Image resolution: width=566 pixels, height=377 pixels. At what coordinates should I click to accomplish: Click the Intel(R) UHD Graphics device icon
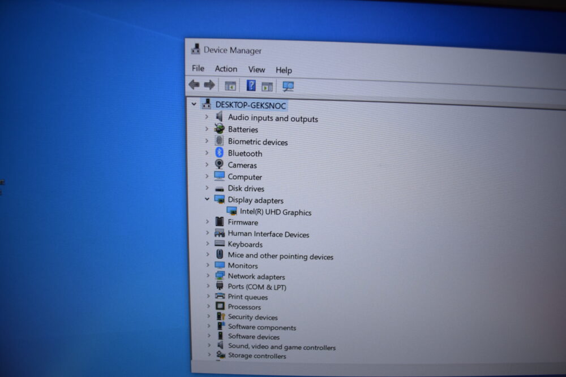click(x=231, y=211)
